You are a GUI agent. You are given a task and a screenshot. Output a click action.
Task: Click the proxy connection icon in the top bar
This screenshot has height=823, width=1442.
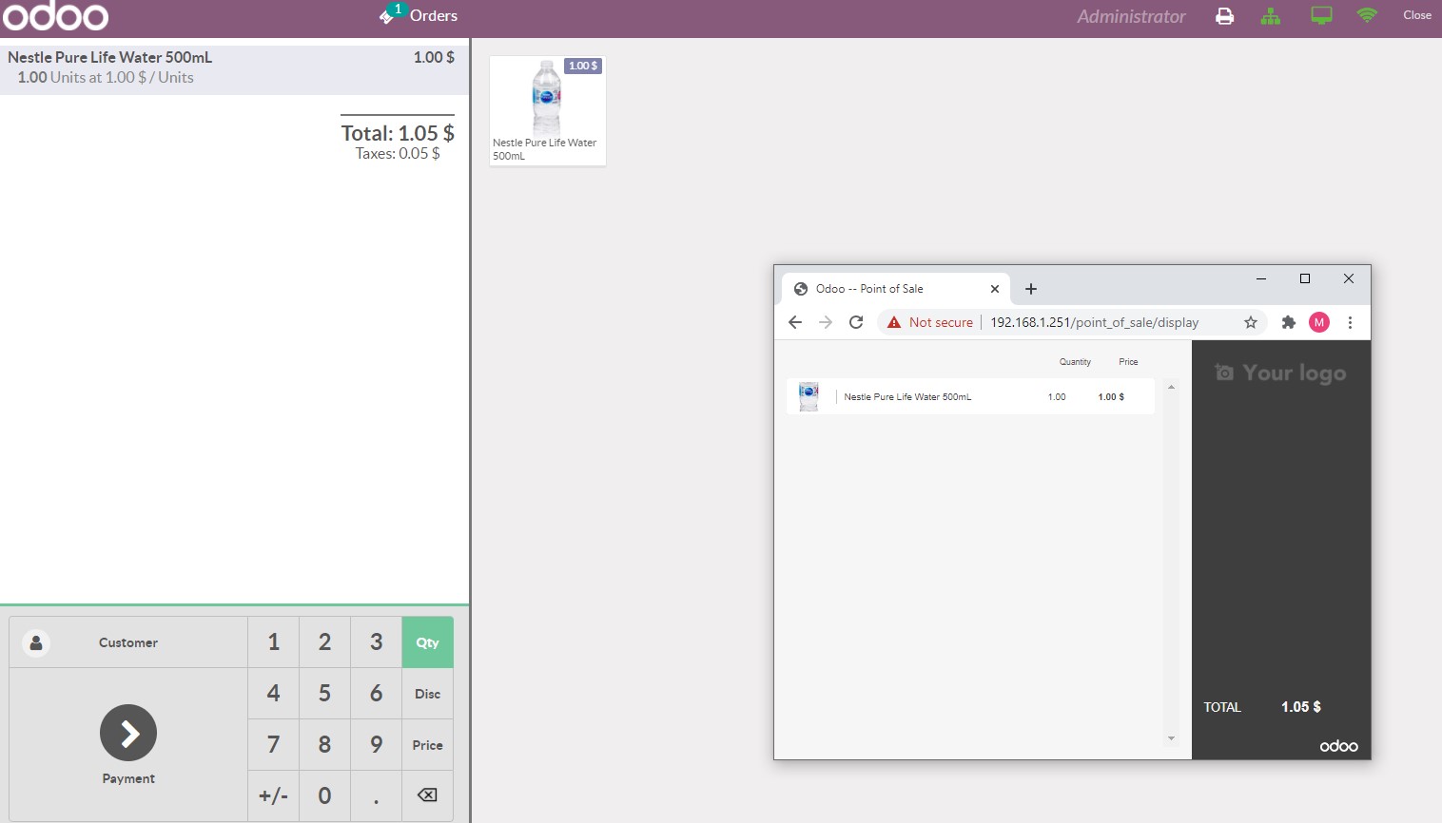pos(1272,15)
